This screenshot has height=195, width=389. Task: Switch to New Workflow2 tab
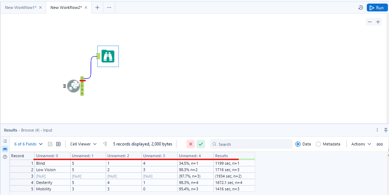(x=66, y=7)
